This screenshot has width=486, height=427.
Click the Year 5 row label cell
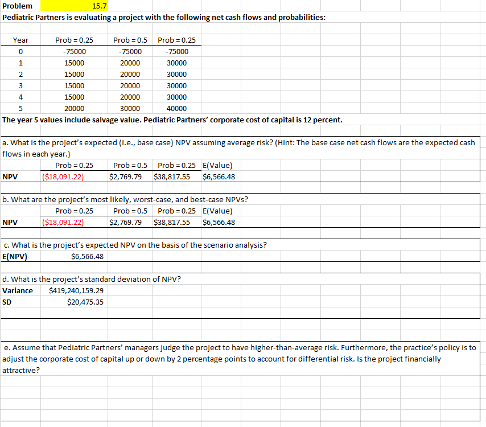pos(20,109)
